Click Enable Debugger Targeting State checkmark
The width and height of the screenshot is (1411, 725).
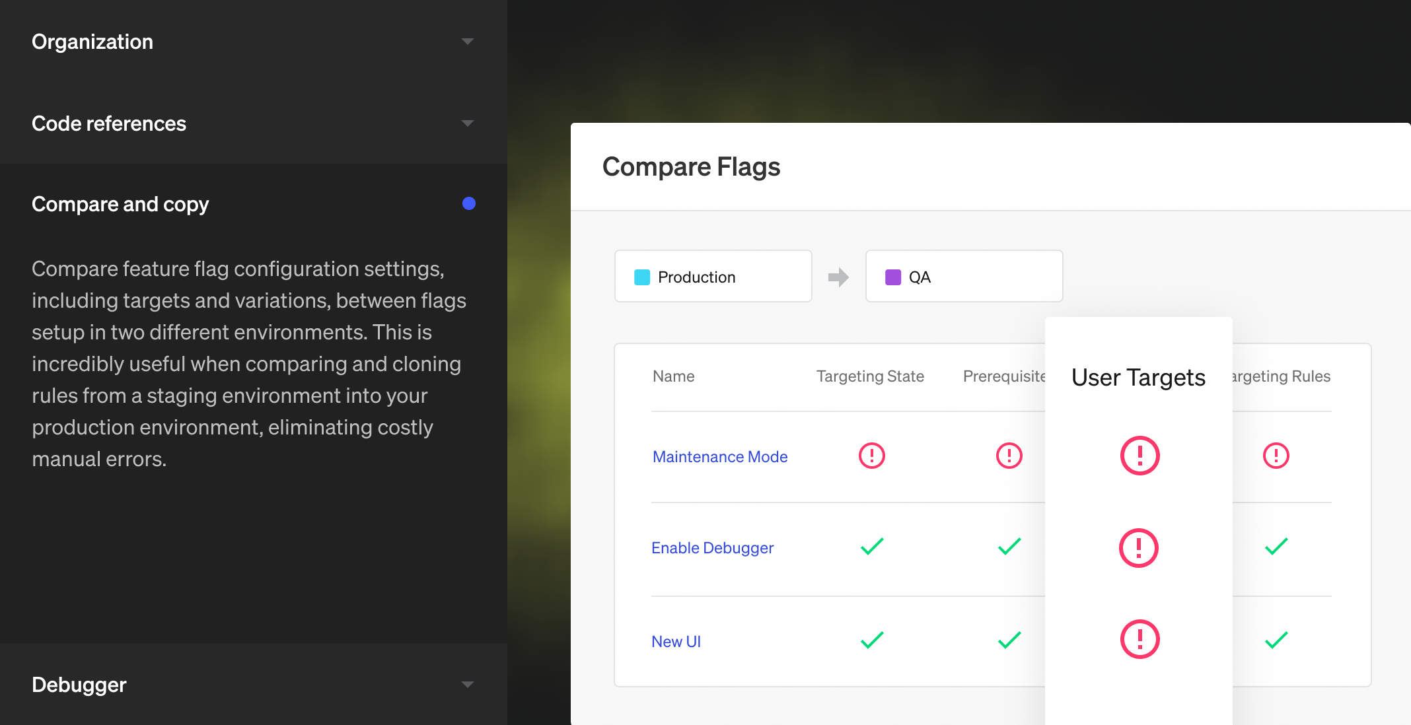[x=871, y=547]
